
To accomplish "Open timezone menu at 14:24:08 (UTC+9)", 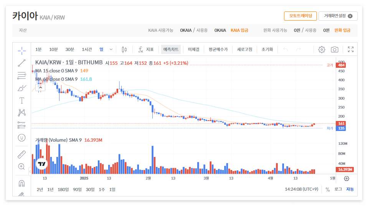I will [x=301, y=189].
